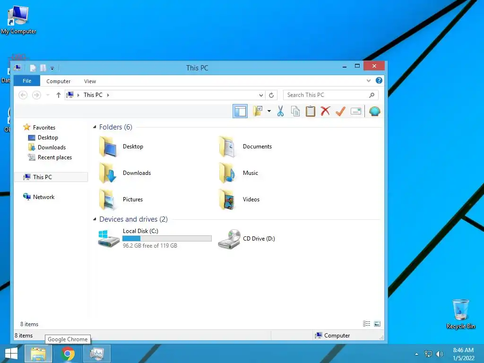Click the Copy pages icon
The width and height of the screenshot is (484, 363).
[295, 111]
